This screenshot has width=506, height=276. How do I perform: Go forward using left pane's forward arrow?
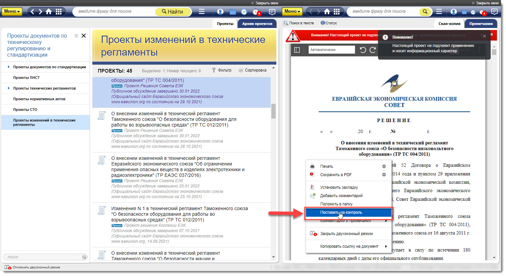[40, 12]
